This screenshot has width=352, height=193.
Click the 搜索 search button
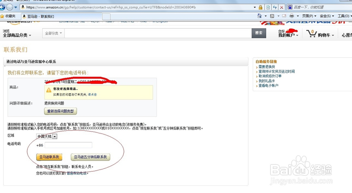[259, 33]
